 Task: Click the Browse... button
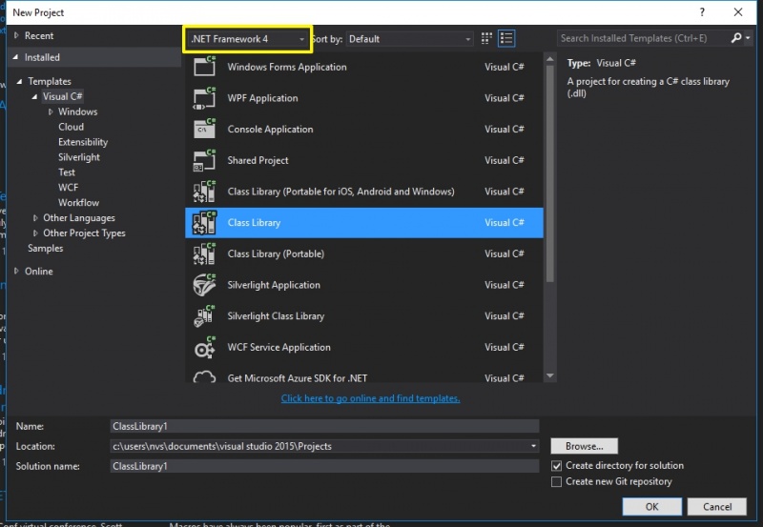(x=584, y=446)
